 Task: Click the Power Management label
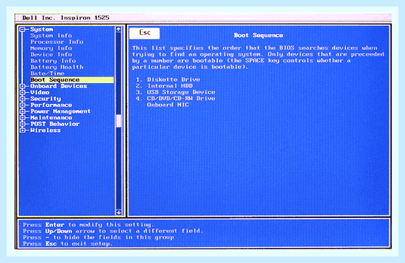[61, 111]
